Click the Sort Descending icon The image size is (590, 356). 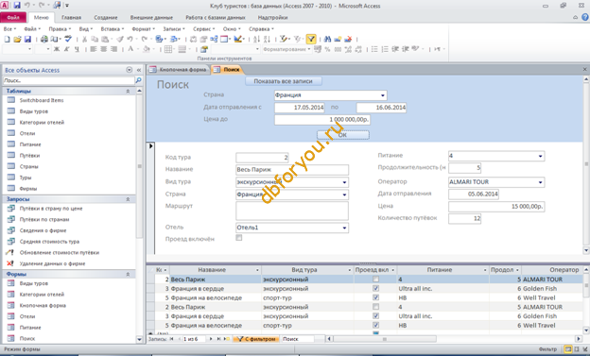267,39
